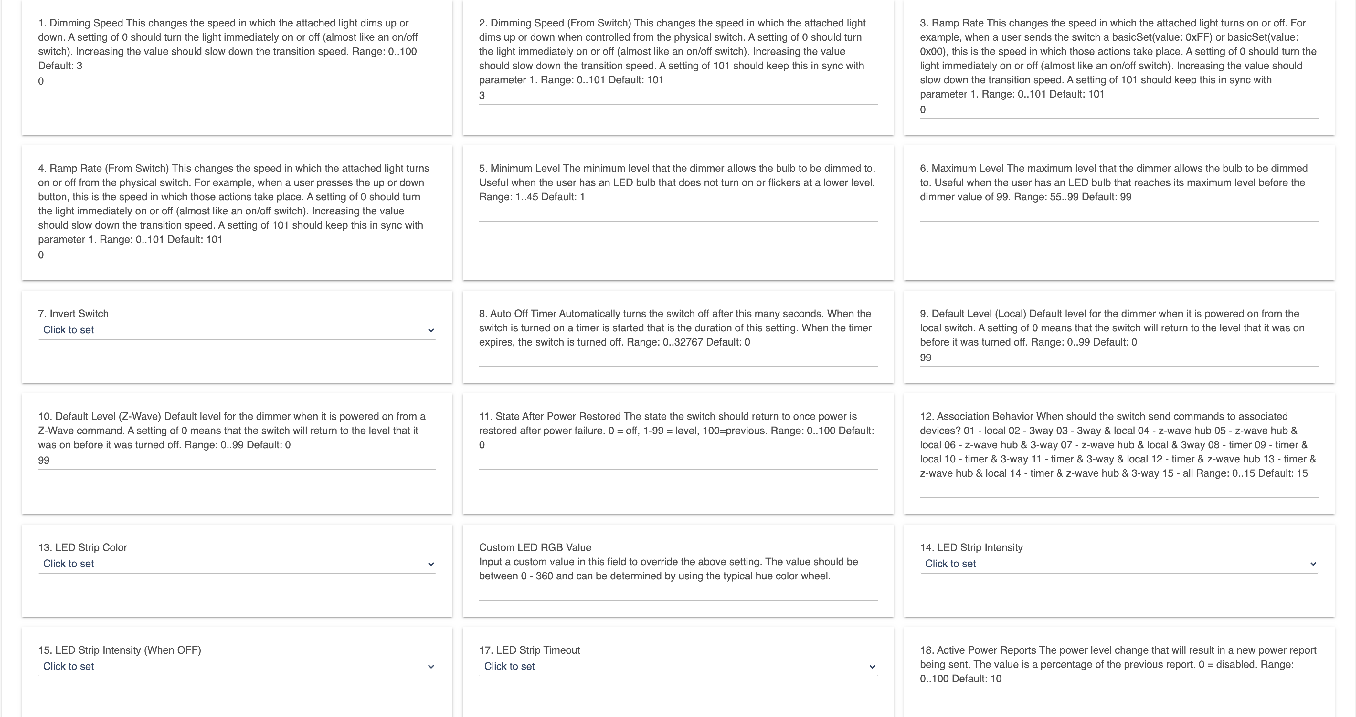Open the Invert Switch dropdown
Viewport: 1356px width, 717px height.
[x=237, y=330]
